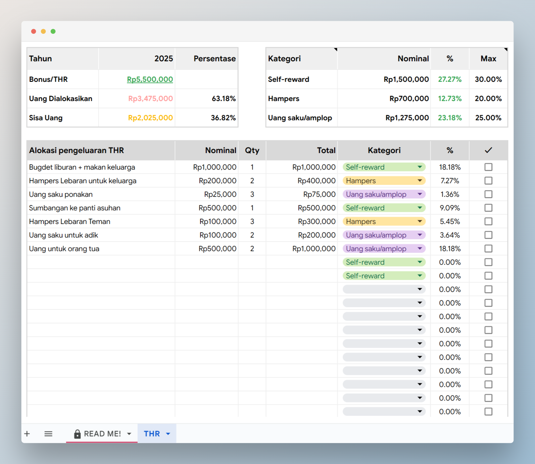
Task: Click the 30.00% Max cell
Action: (488, 79)
